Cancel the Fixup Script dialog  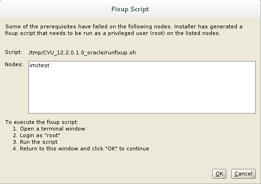click(x=243, y=174)
